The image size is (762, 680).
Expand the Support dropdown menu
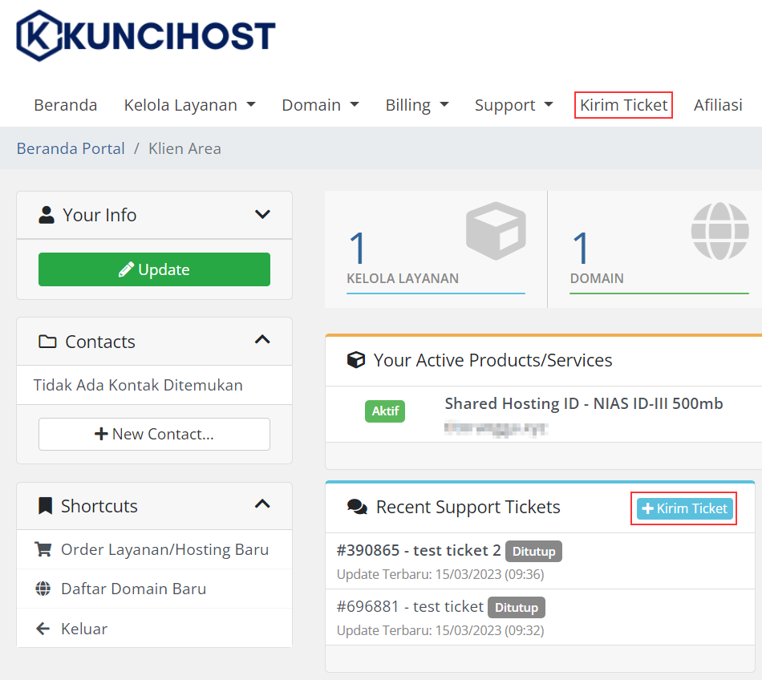(x=513, y=105)
